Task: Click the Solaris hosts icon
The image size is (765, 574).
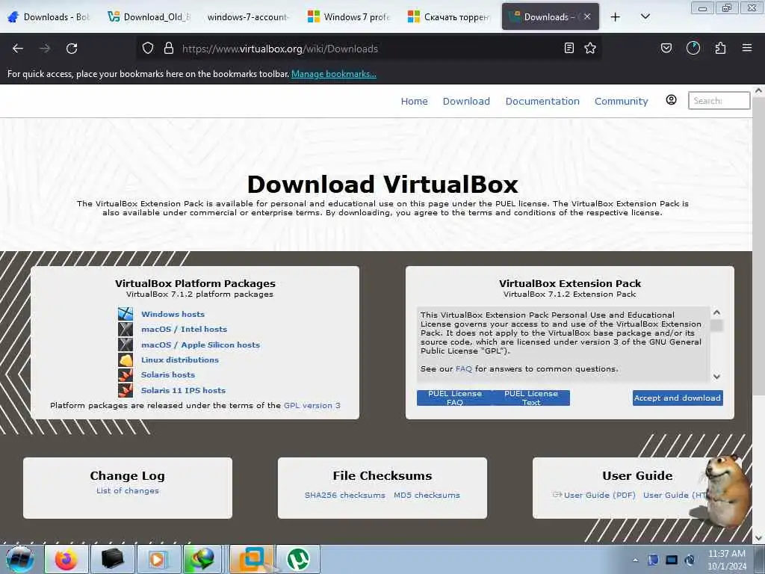Action: point(126,375)
